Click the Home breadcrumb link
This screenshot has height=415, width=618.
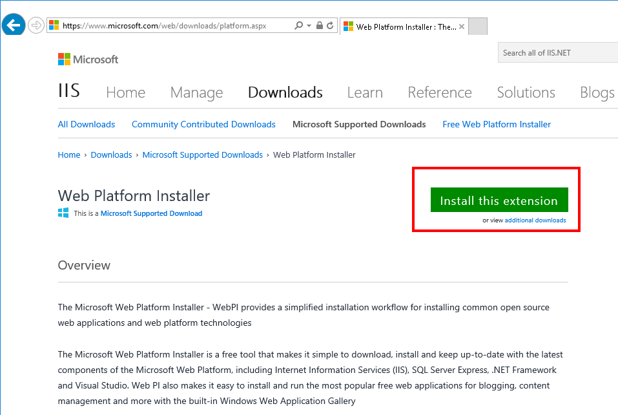(x=69, y=154)
